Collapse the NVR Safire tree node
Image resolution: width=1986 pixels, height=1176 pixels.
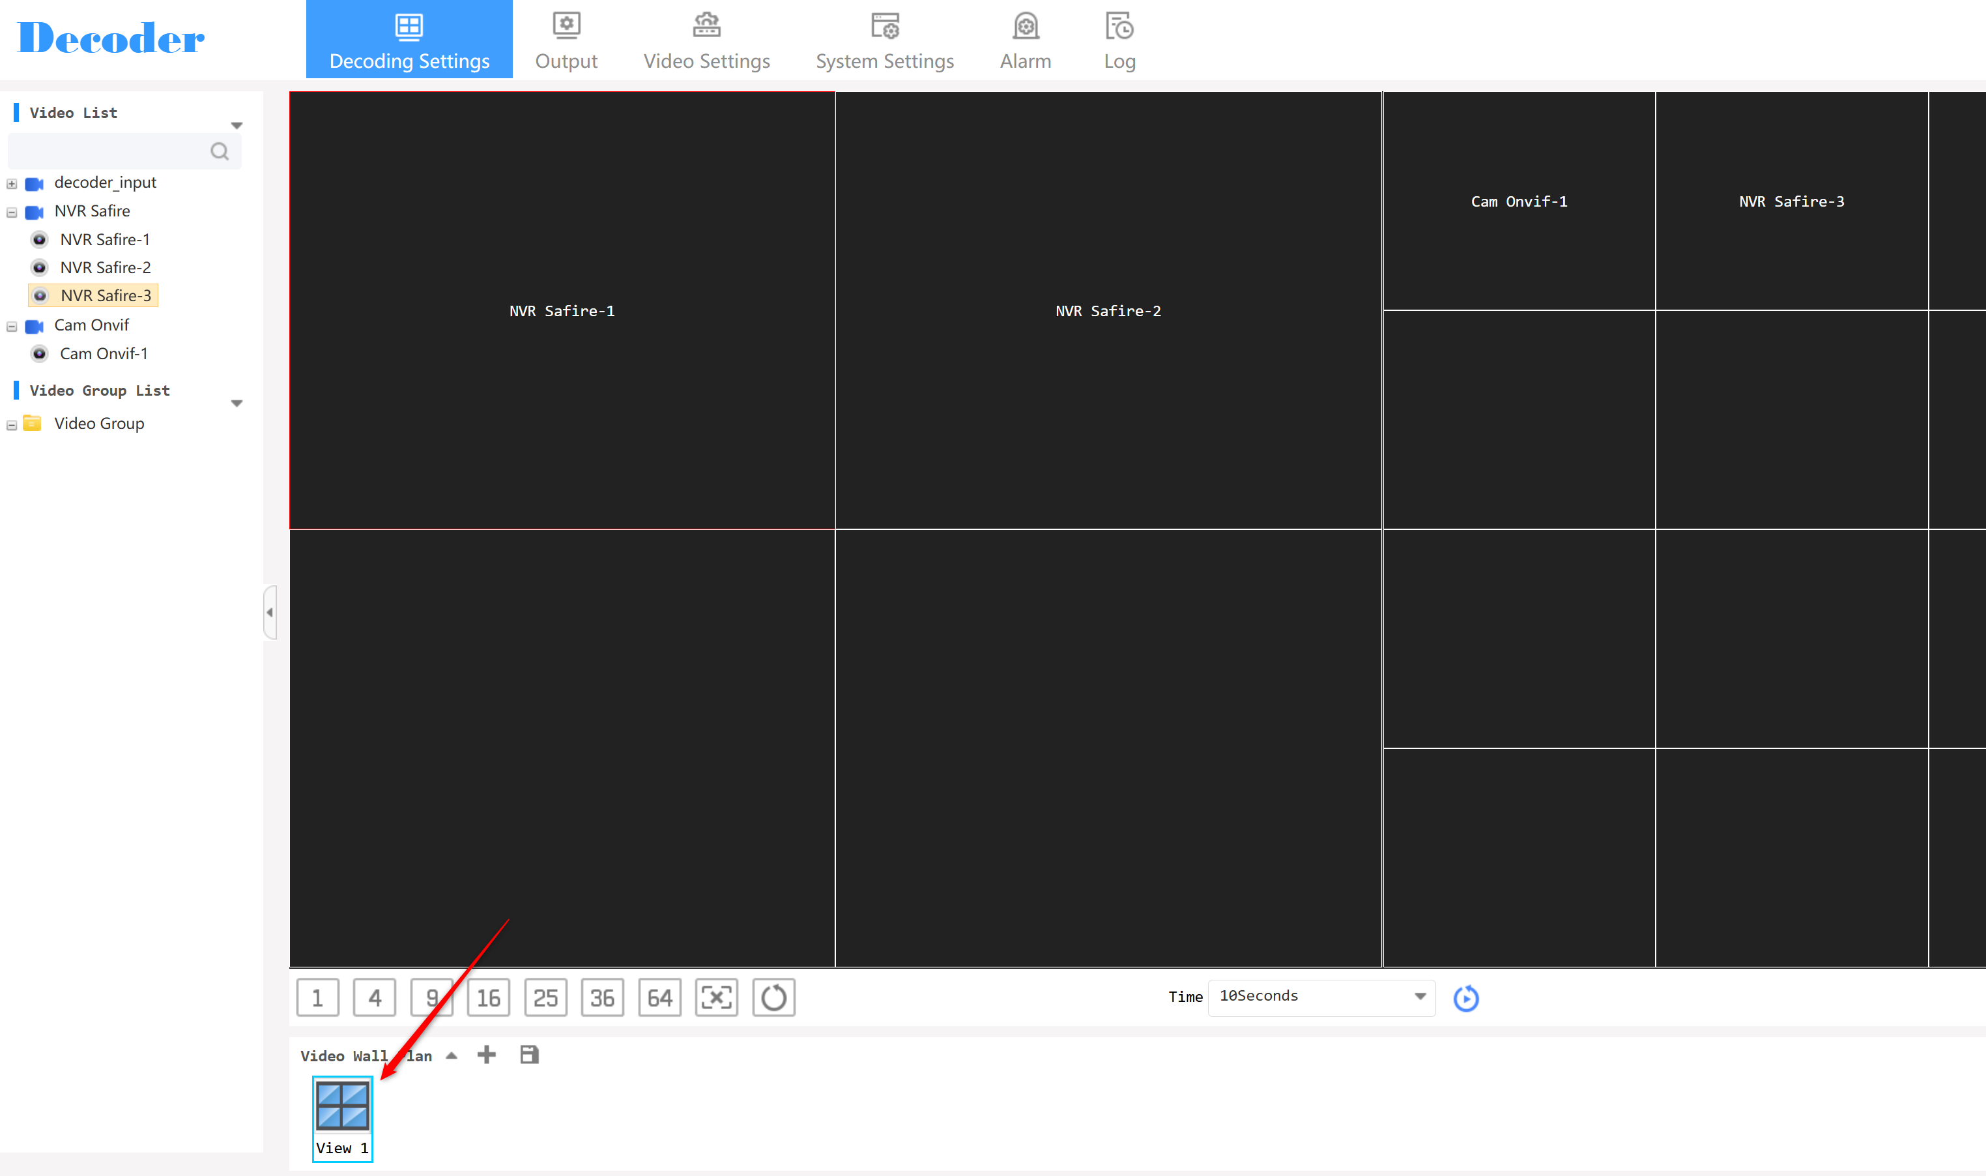tap(12, 213)
